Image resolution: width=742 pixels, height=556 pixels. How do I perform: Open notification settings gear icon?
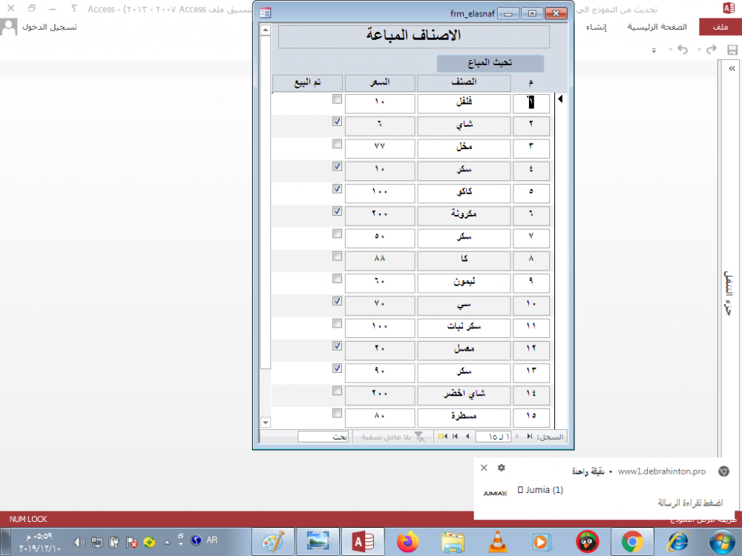pos(502,468)
